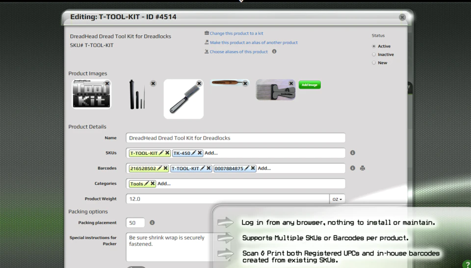Click the Packing placement info icon
This screenshot has height=268, width=471.
(152, 222)
